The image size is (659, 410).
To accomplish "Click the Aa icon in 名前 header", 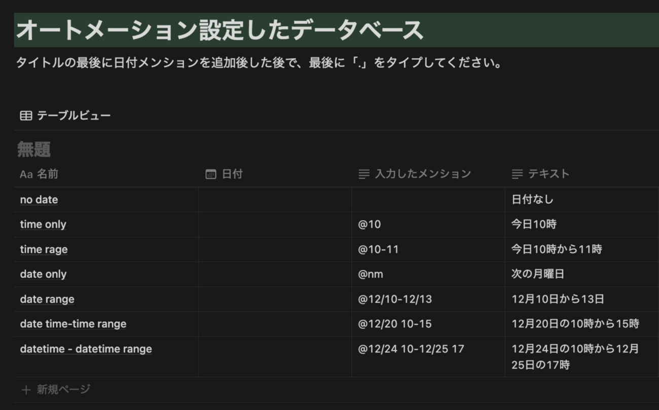I will click(26, 174).
